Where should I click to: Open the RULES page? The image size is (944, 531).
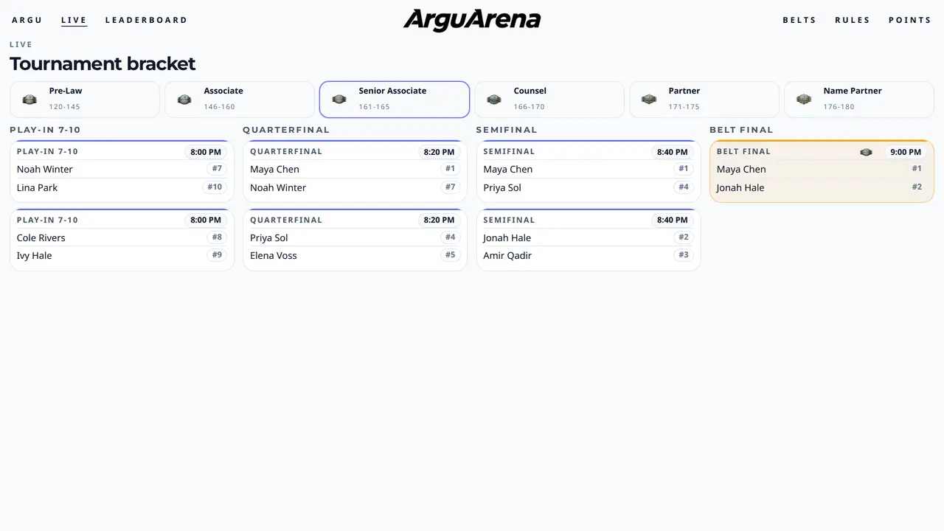coord(853,20)
